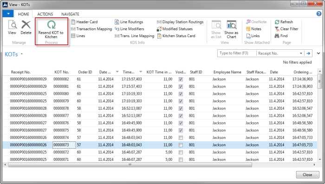This screenshot has width=325, height=184.
Task: Click the Date column sort arrow
Action: (x=117, y=72)
